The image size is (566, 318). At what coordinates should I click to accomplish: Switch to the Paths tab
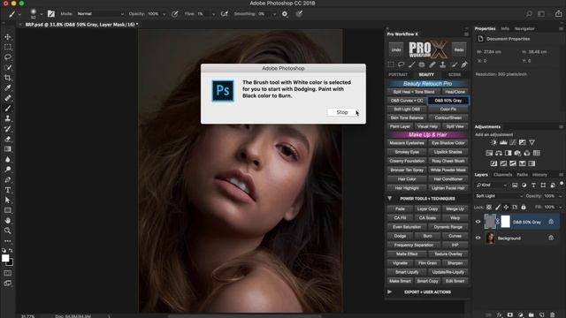522,175
